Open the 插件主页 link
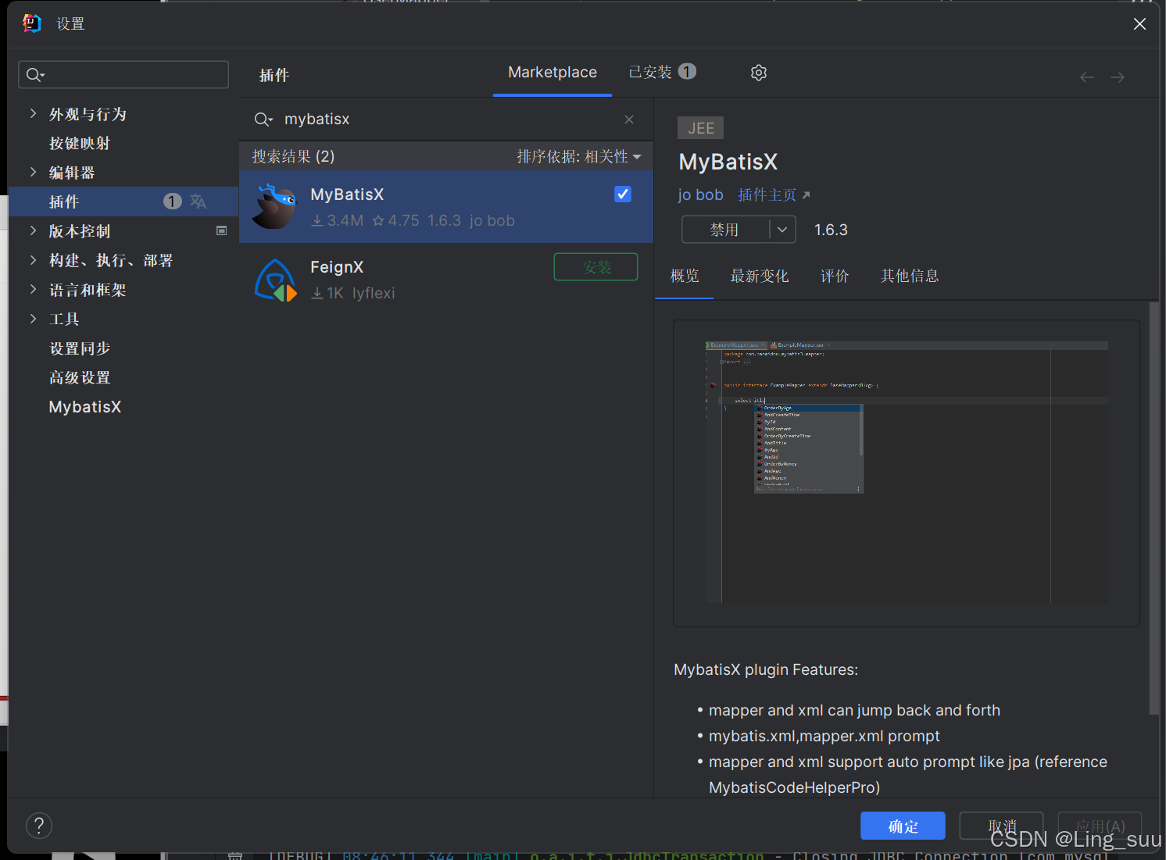This screenshot has width=1166, height=860. [774, 194]
